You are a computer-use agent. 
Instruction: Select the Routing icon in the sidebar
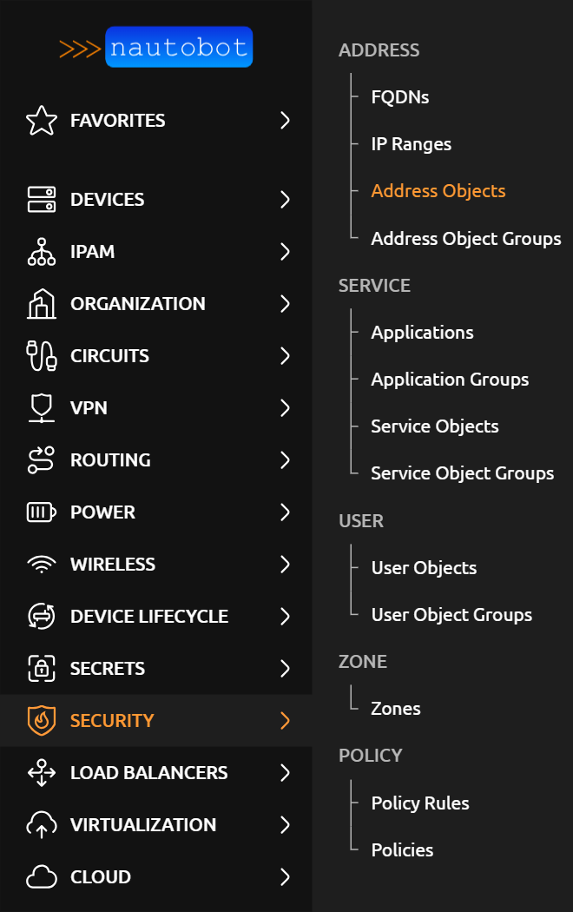click(x=41, y=459)
